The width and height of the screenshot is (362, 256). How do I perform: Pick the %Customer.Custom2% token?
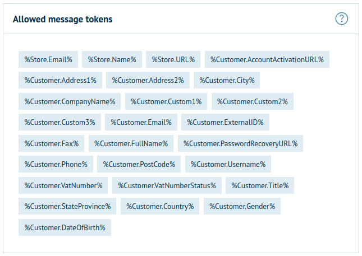tap(253, 101)
